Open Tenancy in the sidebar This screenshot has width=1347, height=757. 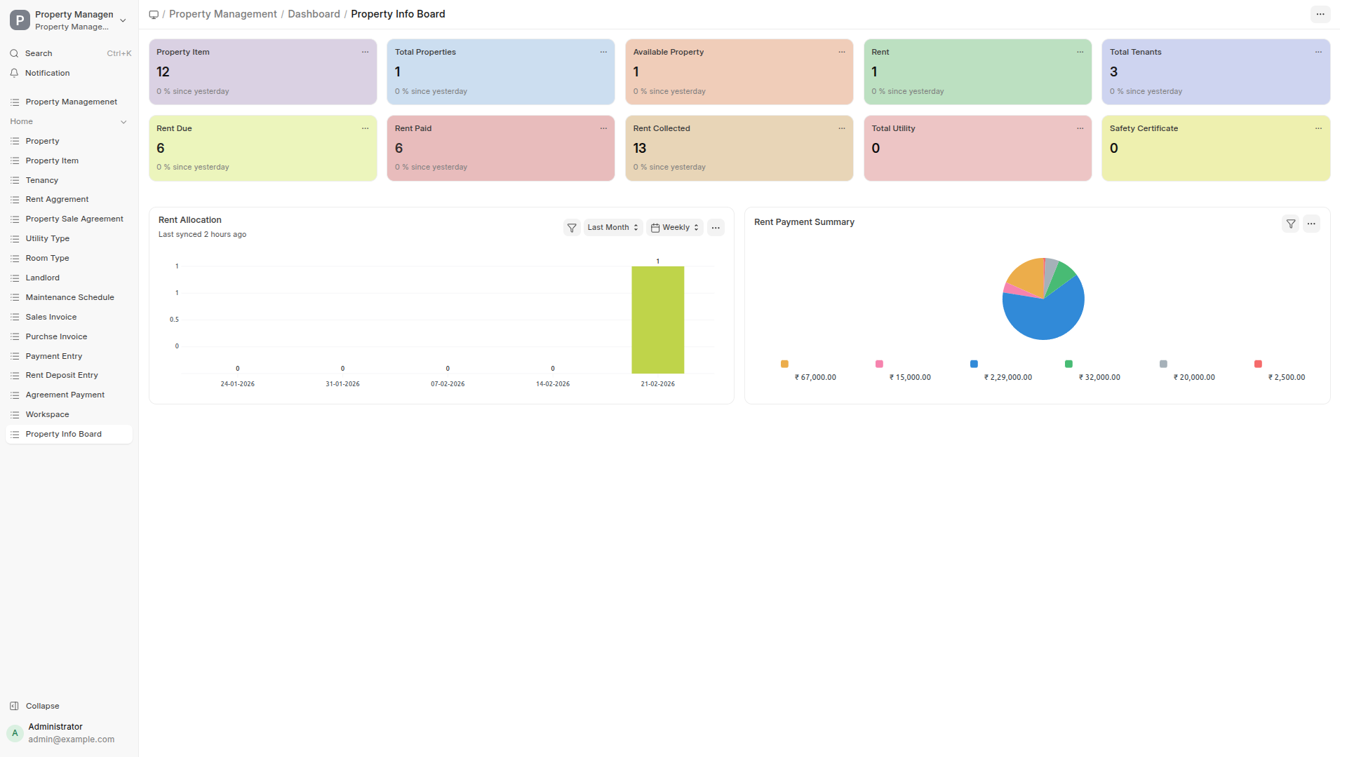click(x=69, y=180)
